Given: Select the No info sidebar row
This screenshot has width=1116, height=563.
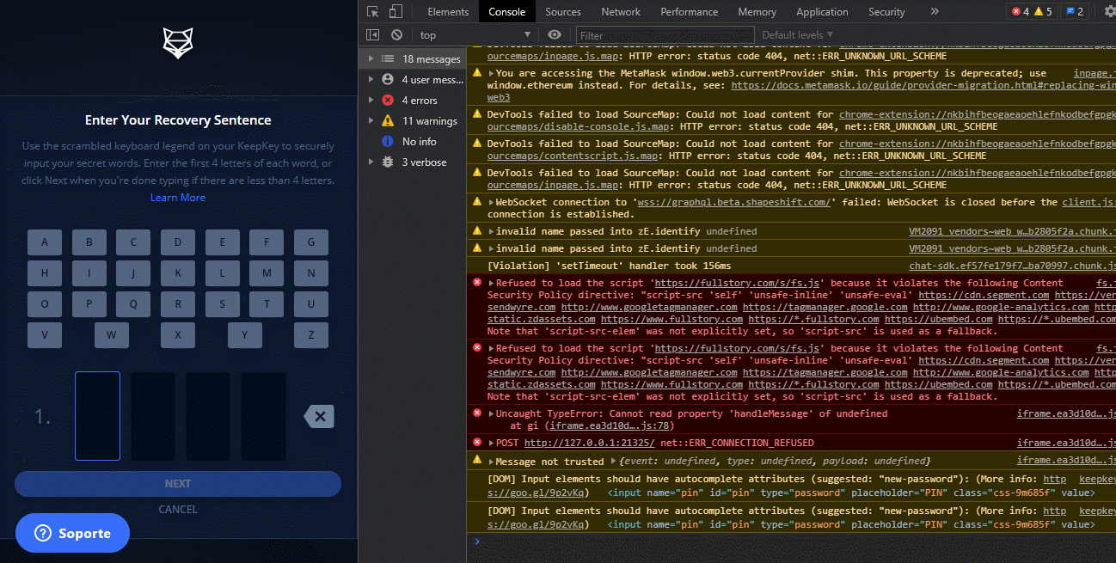Looking at the screenshot, I should click(x=413, y=142).
